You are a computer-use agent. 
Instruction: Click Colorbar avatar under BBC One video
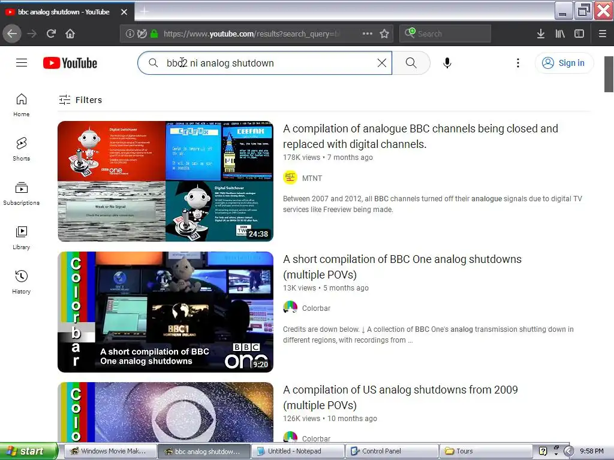290,308
